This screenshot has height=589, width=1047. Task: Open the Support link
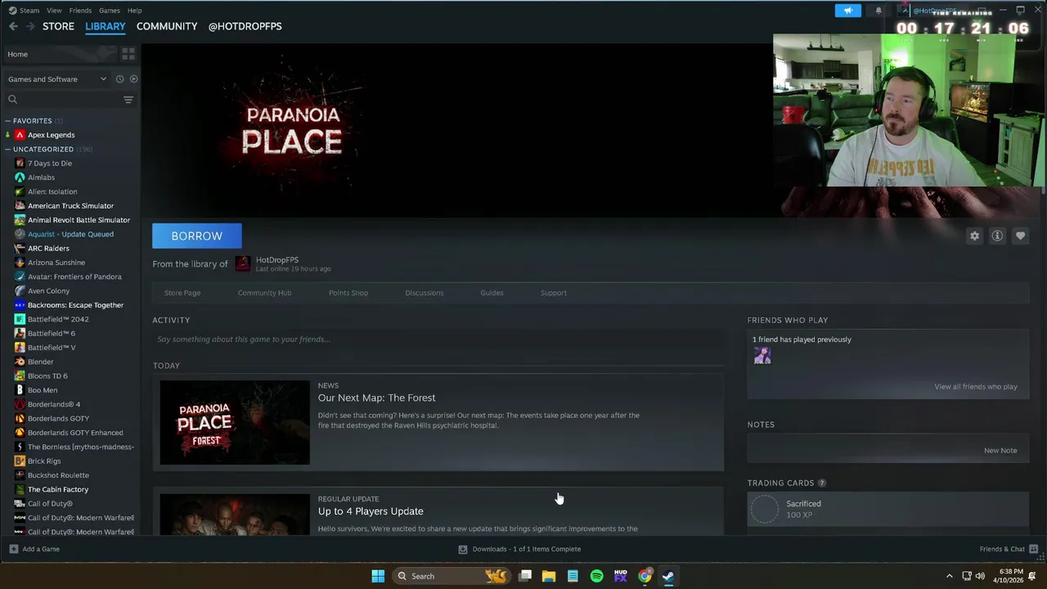554,293
